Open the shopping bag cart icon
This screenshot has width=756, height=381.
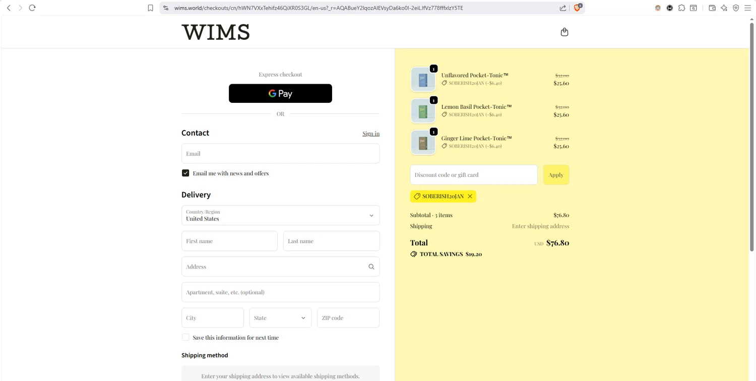tap(564, 32)
